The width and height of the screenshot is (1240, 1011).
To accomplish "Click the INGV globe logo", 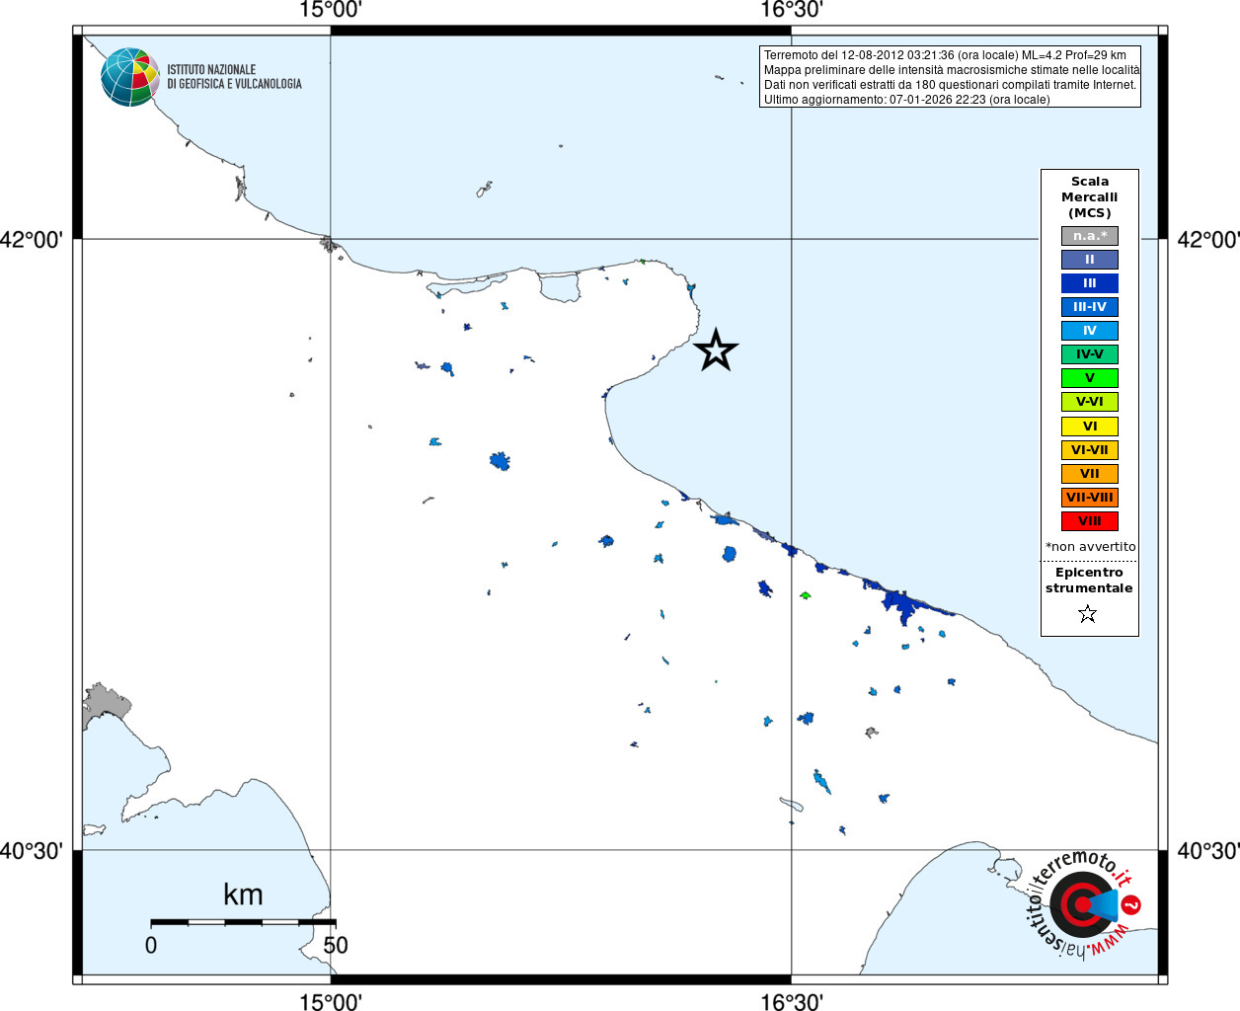I will [129, 77].
